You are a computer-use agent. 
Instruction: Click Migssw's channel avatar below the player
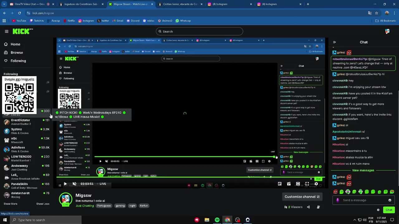[65, 200]
